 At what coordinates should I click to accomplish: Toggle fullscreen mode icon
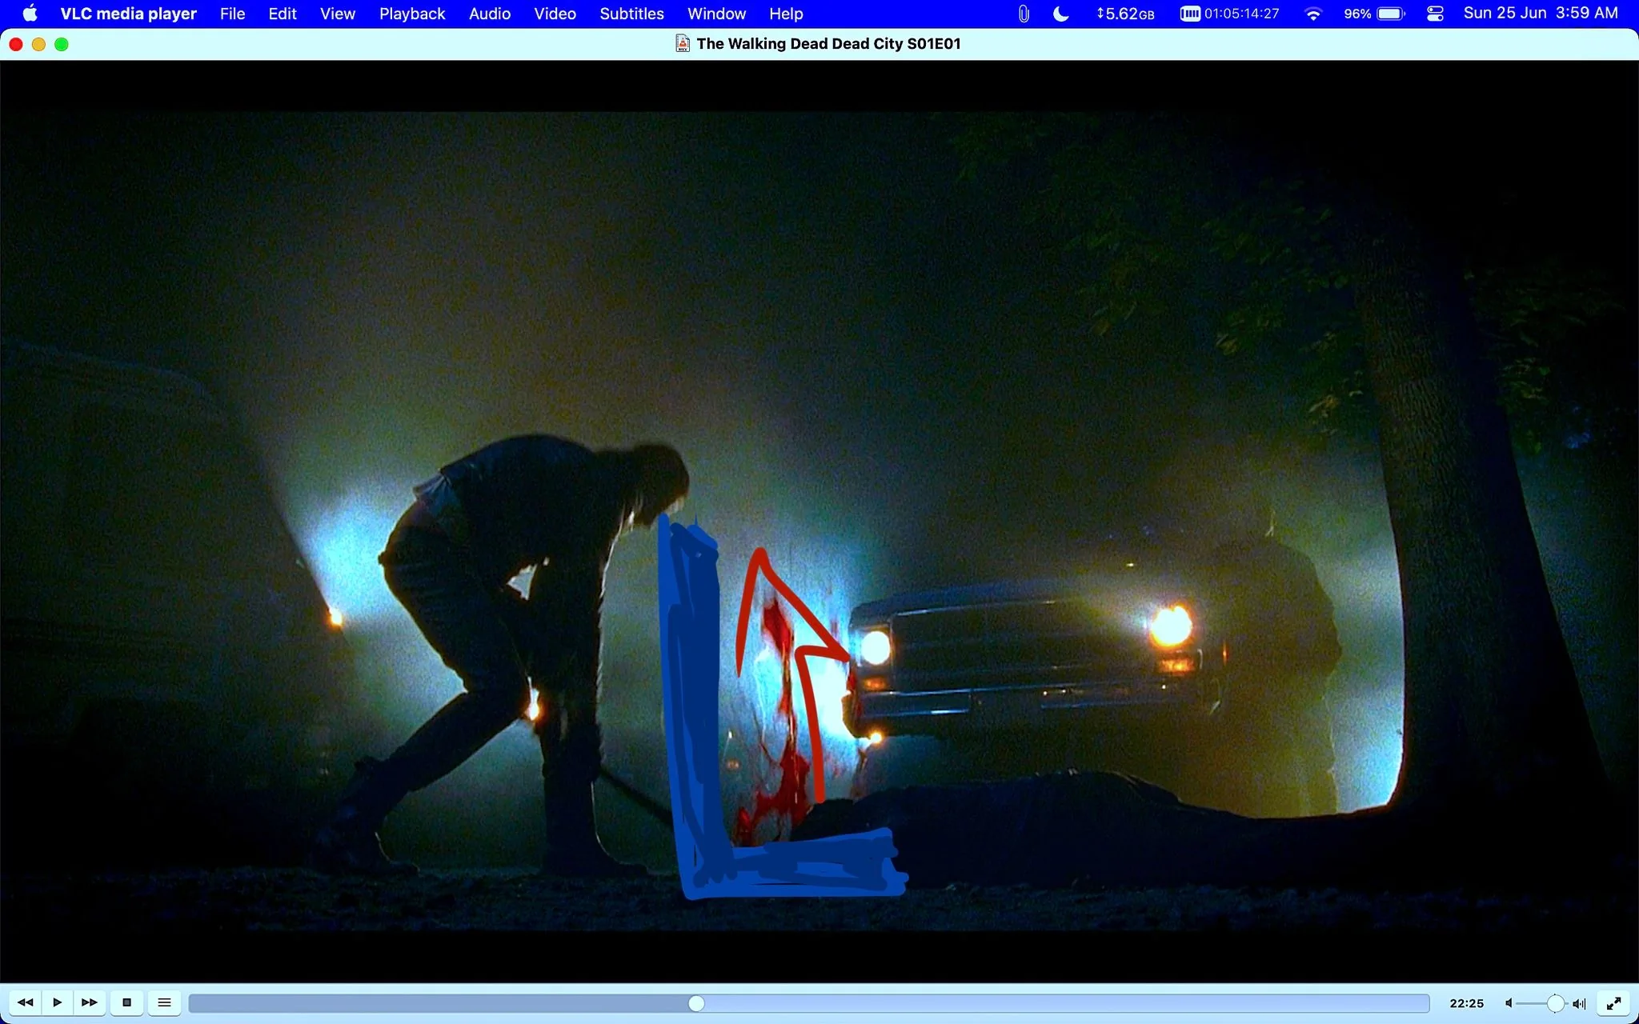(1614, 1003)
